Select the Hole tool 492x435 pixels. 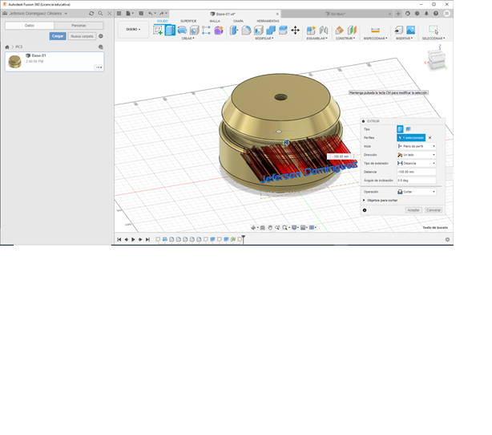pyautogui.click(x=195, y=30)
